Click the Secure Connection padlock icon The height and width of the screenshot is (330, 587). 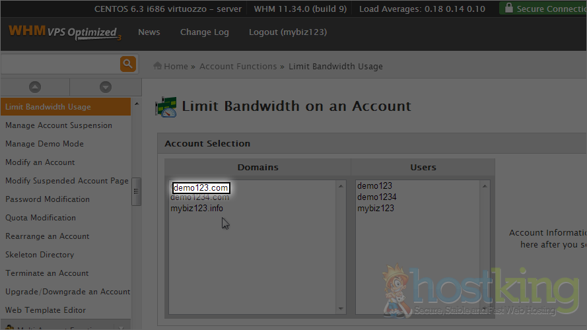click(x=508, y=9)
